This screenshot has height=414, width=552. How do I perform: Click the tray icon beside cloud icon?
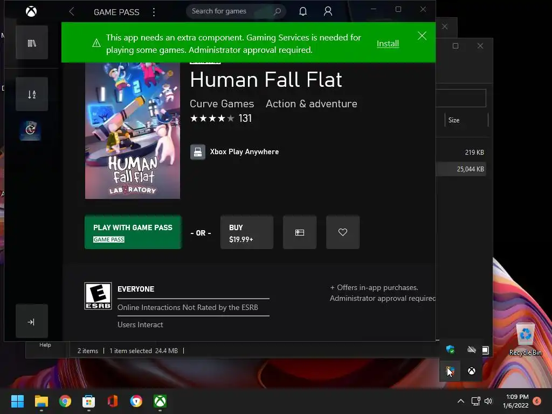coord(486,350)
